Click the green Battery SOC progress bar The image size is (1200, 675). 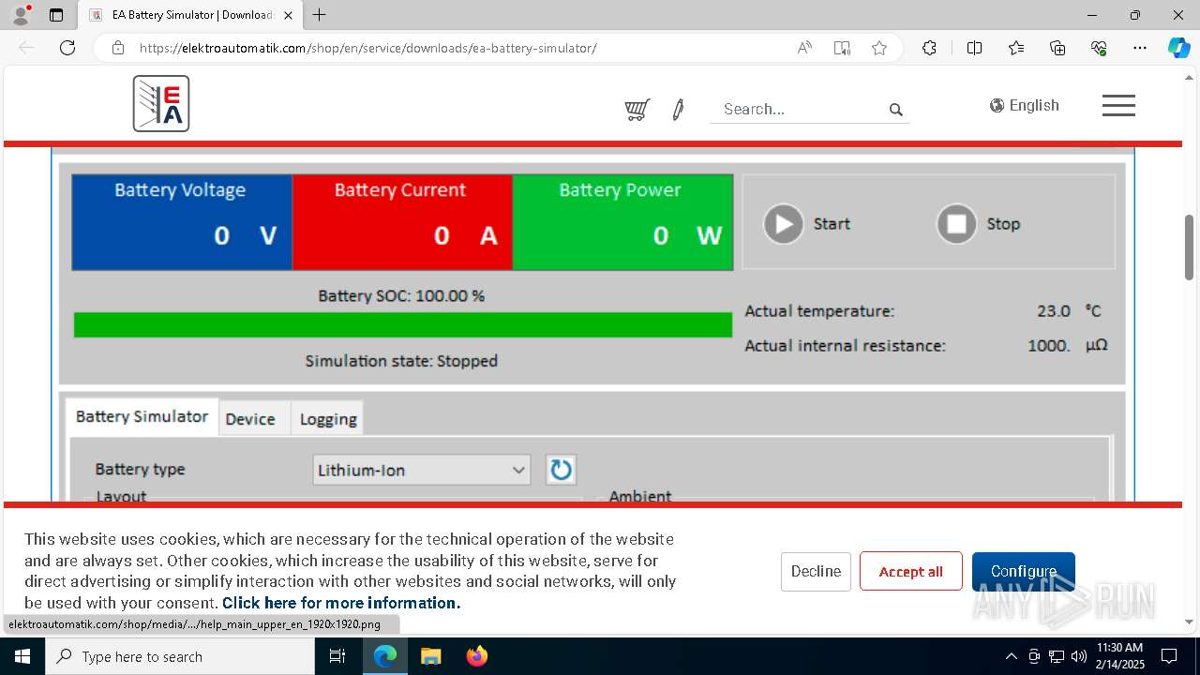click(403, 325)
